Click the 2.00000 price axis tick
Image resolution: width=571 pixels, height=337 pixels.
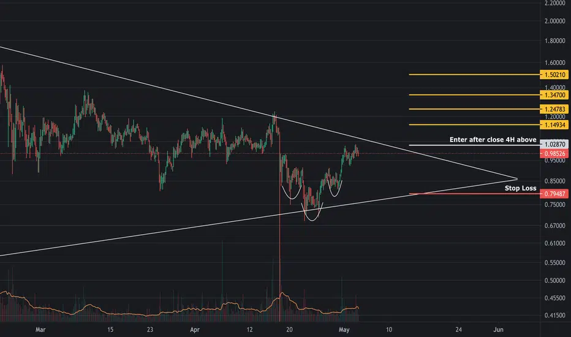point(554,21)
